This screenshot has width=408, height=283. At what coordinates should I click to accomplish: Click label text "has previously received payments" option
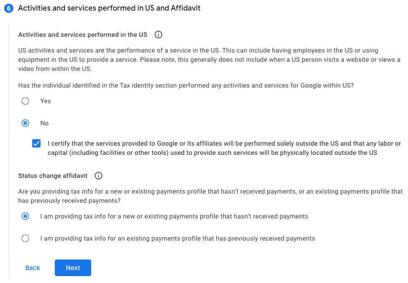tap(177, 238)
